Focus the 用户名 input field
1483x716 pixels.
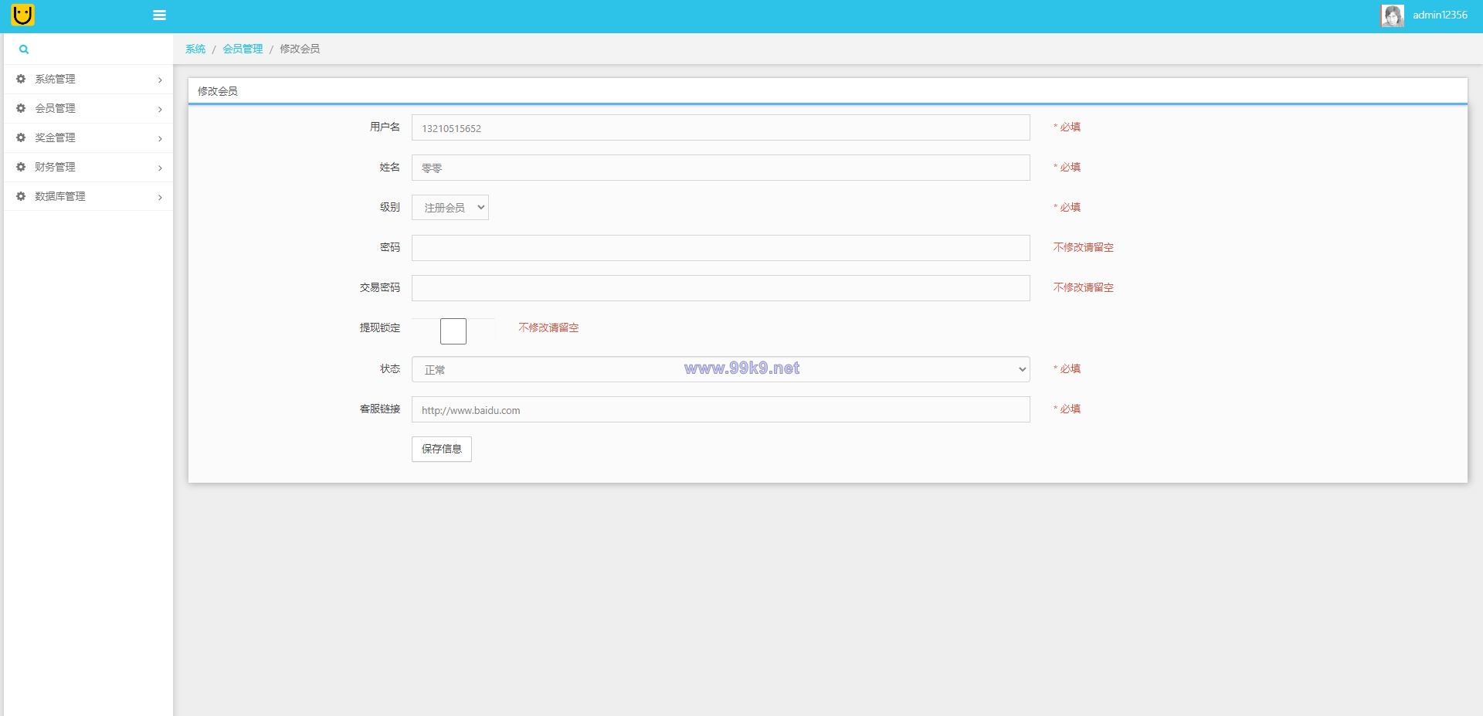[721, 127]
